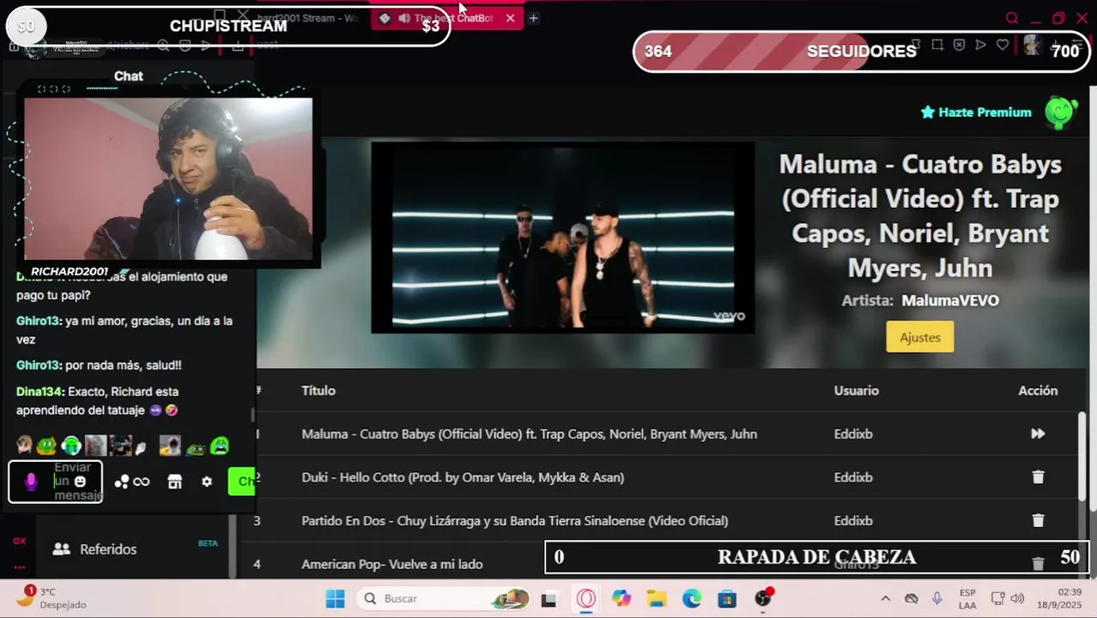Open Opera GX from the taskbar
This screenshot has width=1097, height=618.
[x=586, y=598]
